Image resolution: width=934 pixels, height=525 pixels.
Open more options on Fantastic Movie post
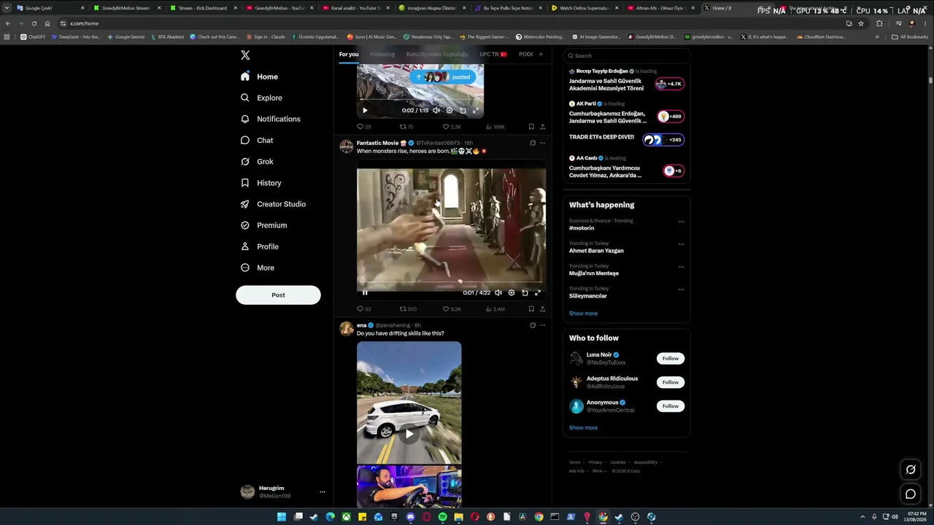[x=542, y=143]
